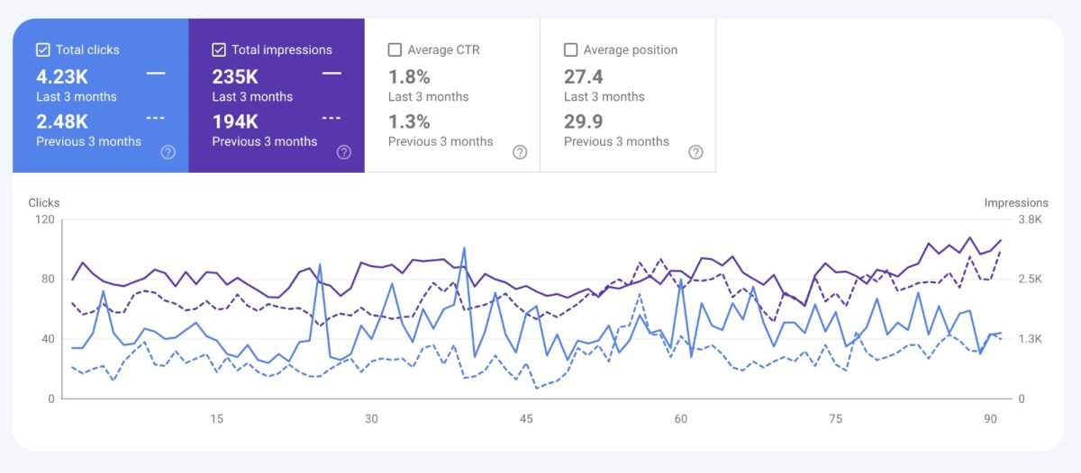The height and width of the screenshot is (473, 1081).
Task: Open the Average CTR help question mark
Action: 520,152
